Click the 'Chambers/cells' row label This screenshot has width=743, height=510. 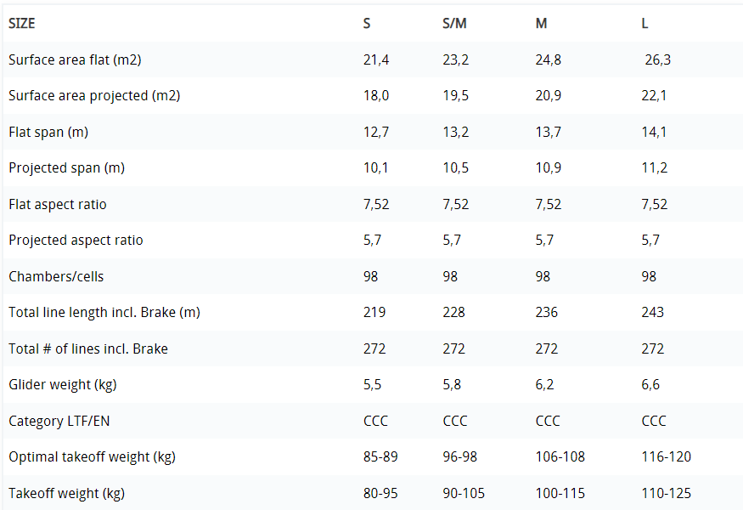tap(56, 277)
